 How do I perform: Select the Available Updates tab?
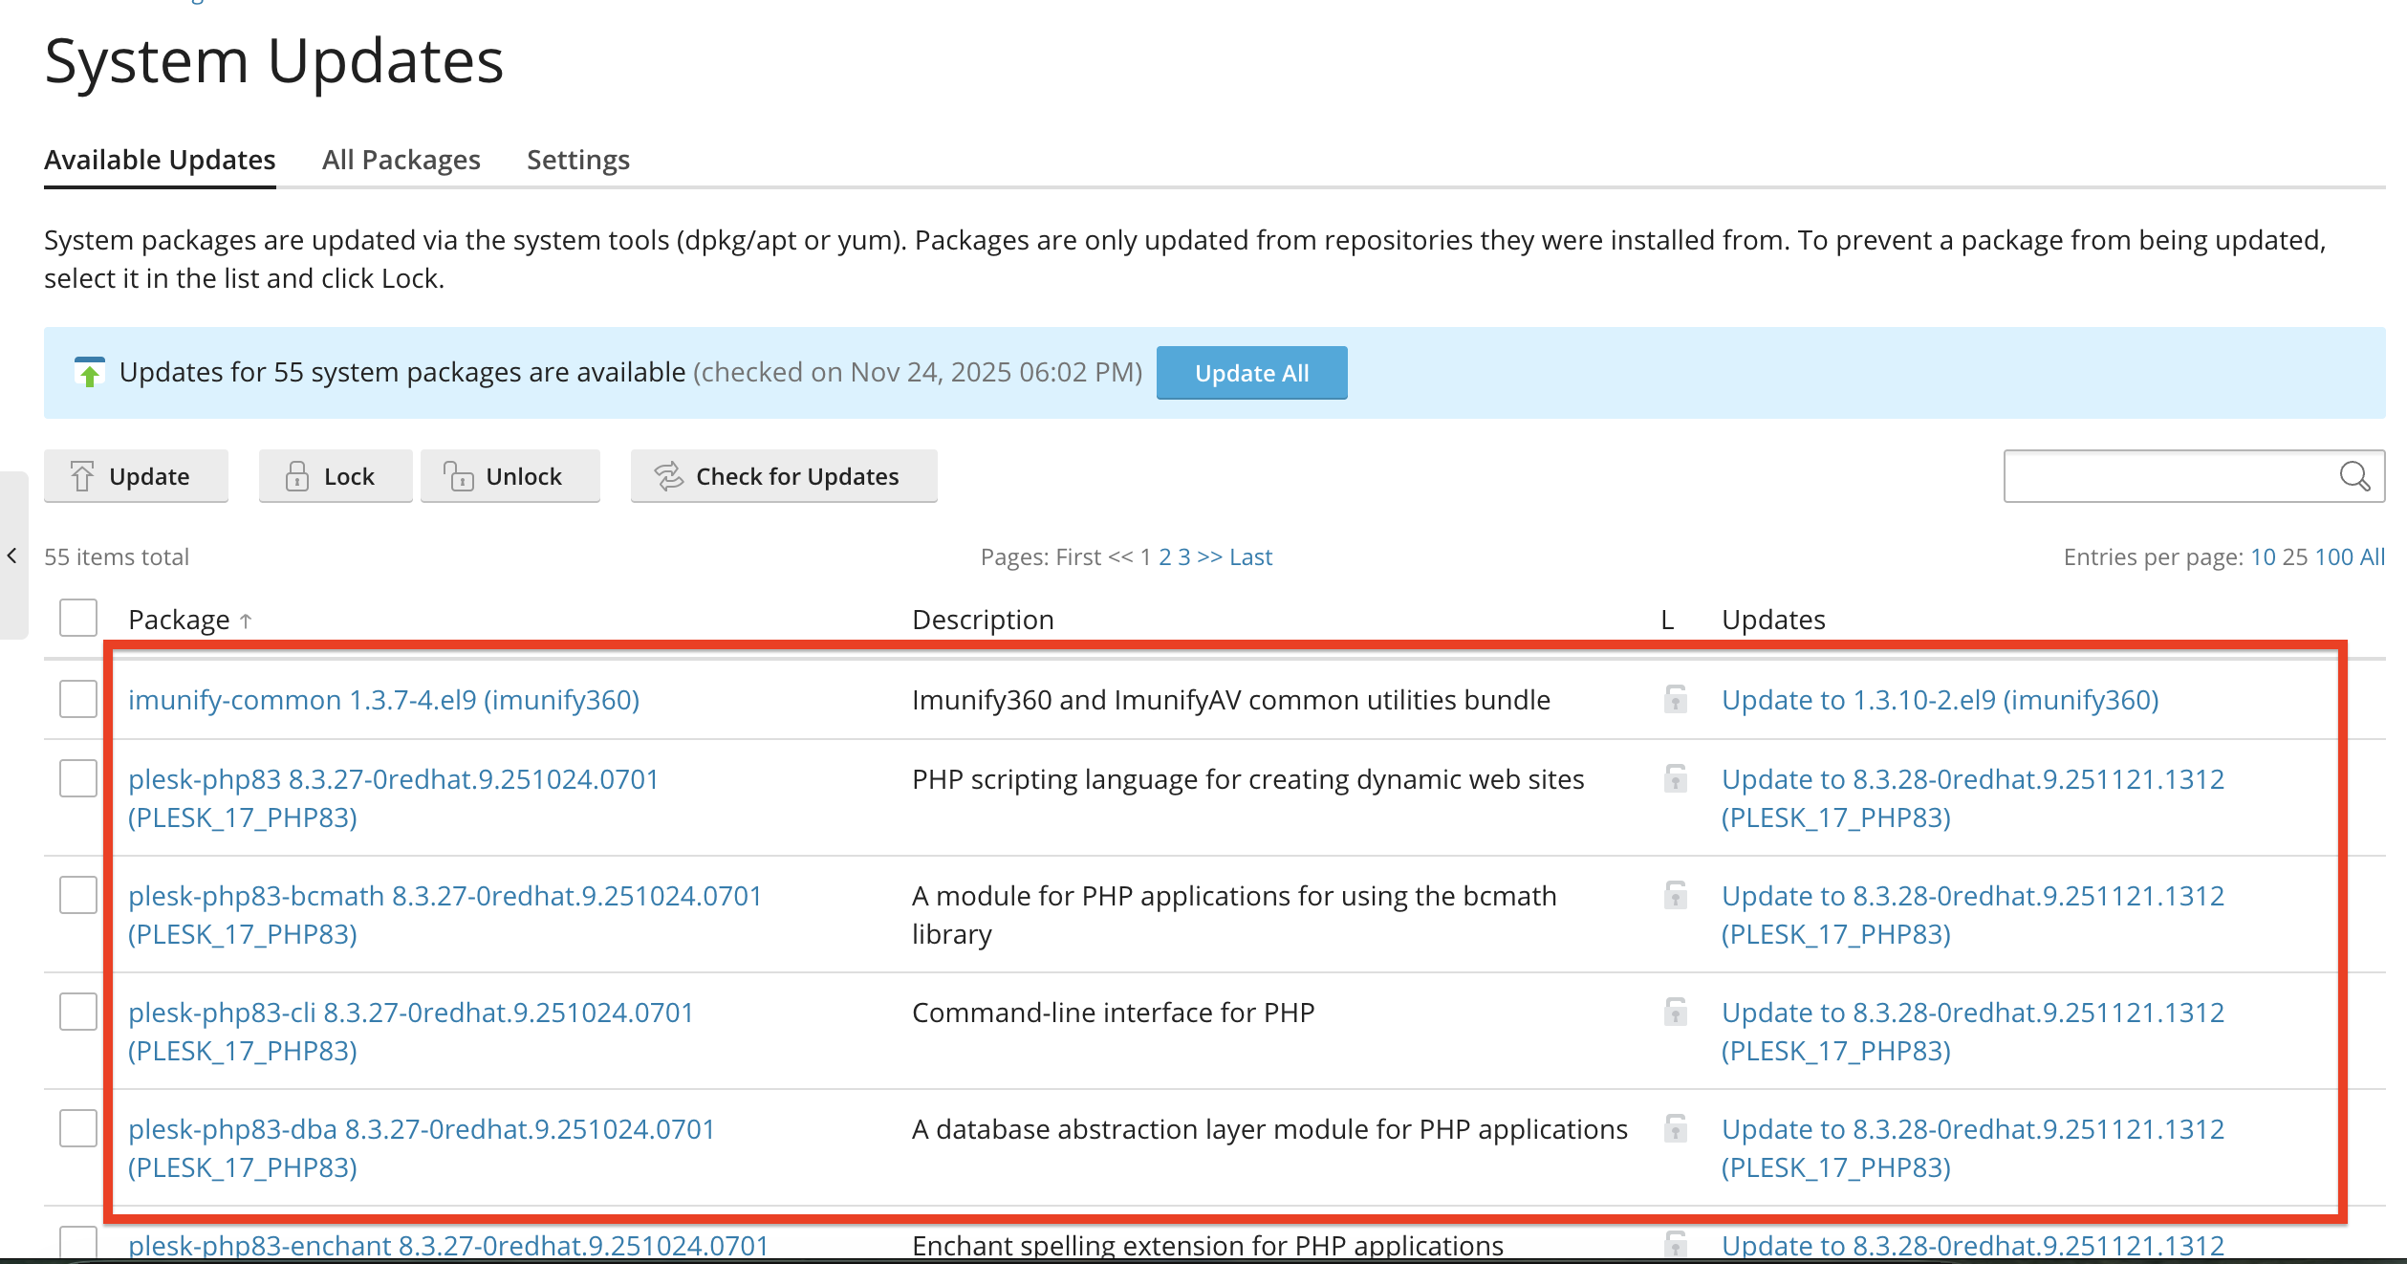point(160,160)
